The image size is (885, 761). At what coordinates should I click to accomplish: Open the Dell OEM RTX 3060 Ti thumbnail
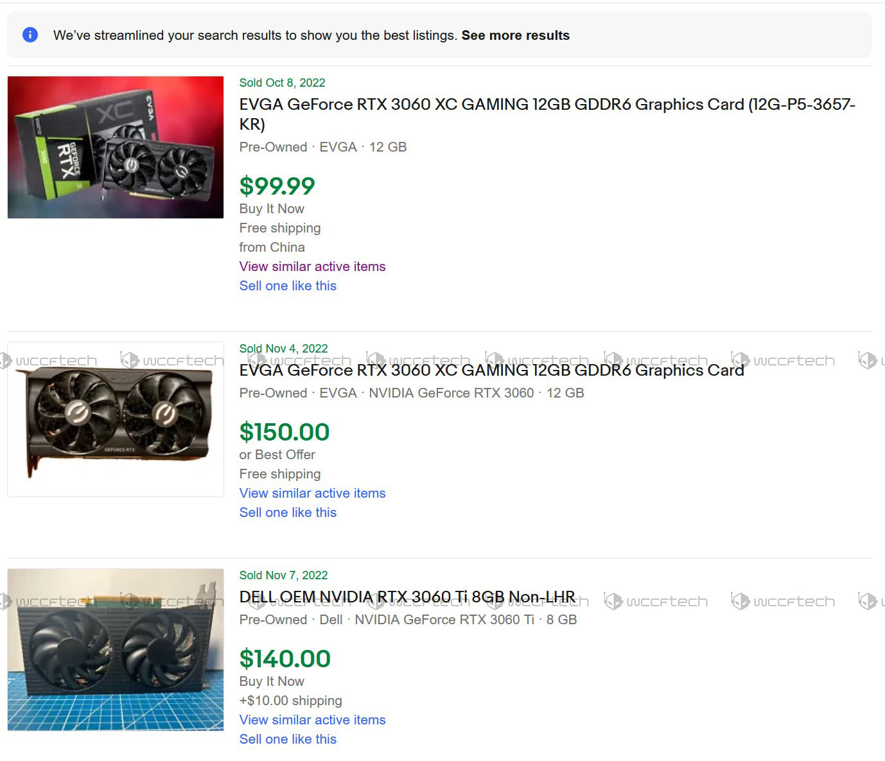coord(116,649)
